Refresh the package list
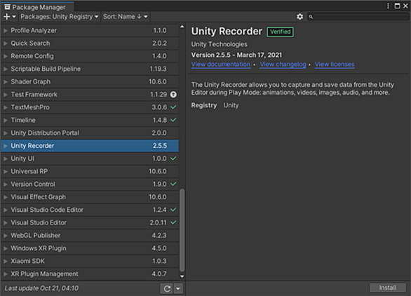This screenshot has width=411, height=296. coord(167,289)
